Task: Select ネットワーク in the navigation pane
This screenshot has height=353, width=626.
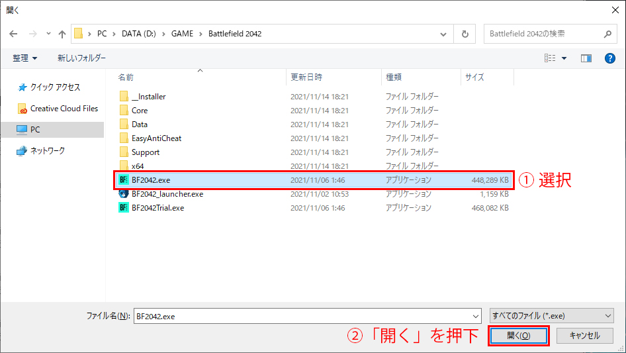Action: click(x=48, y=151)
